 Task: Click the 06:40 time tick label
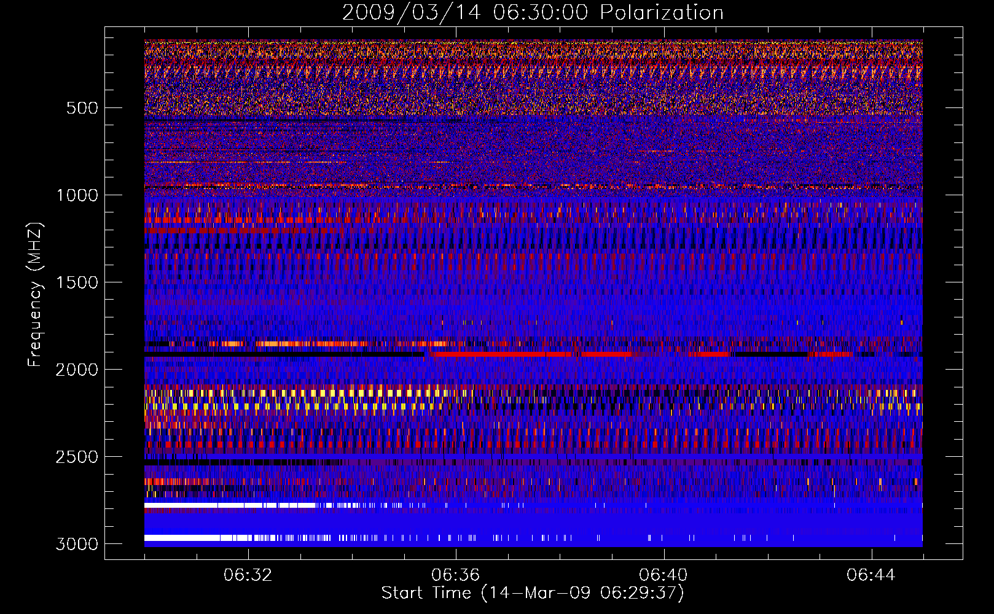coord(663,575)
